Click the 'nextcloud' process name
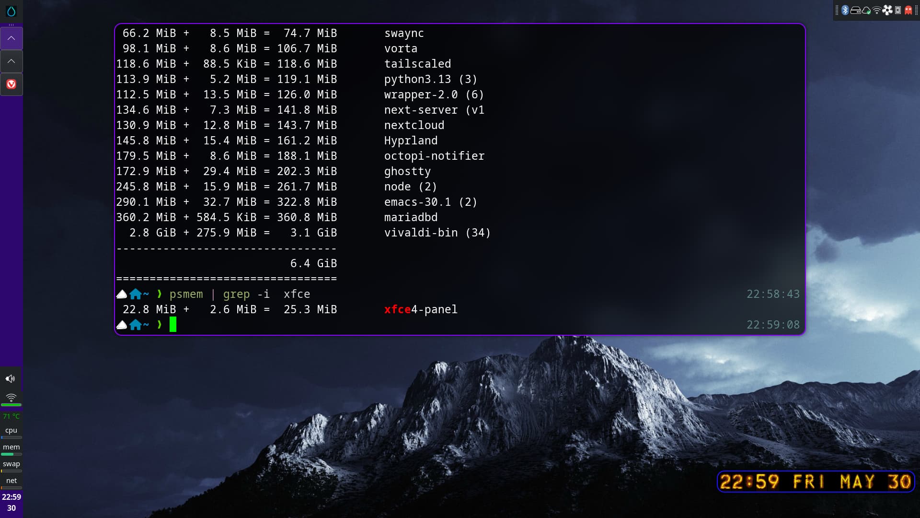This screenshot has width=920, height=518. 414,125
